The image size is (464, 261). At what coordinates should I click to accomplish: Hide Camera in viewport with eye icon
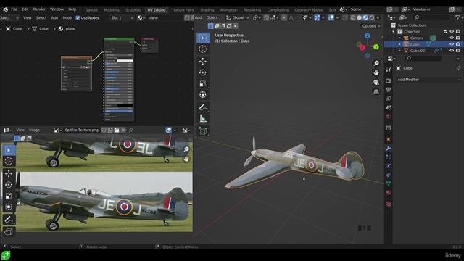(x=452, y=38)
